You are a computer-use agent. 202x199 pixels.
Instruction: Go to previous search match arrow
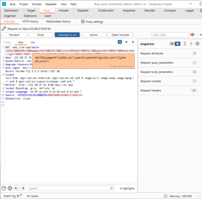coord(16,188)
